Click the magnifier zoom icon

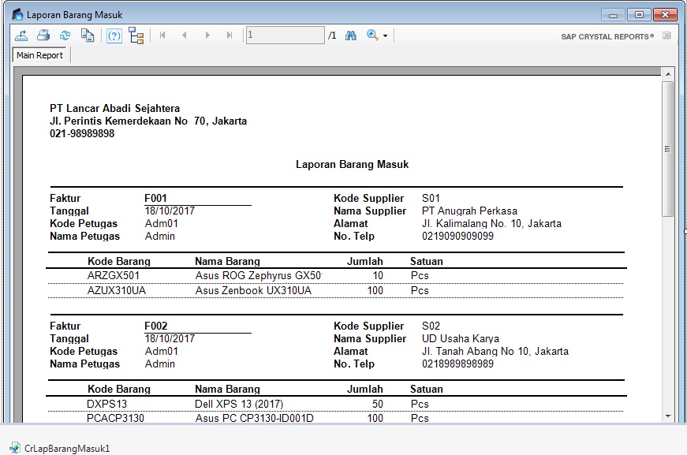tap(370, 35)
